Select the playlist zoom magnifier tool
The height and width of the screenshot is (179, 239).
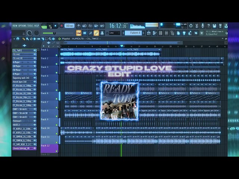[x=50, y=39]
